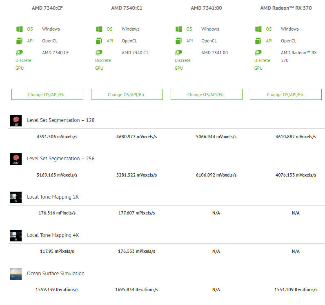The image size is (325, 305).
Task: Click the 6106.092 mVoxels/s score
Action: tap(216, 175)
